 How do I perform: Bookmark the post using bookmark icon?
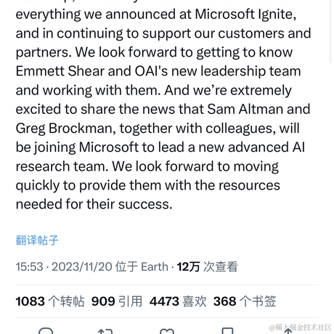[228, 330]
